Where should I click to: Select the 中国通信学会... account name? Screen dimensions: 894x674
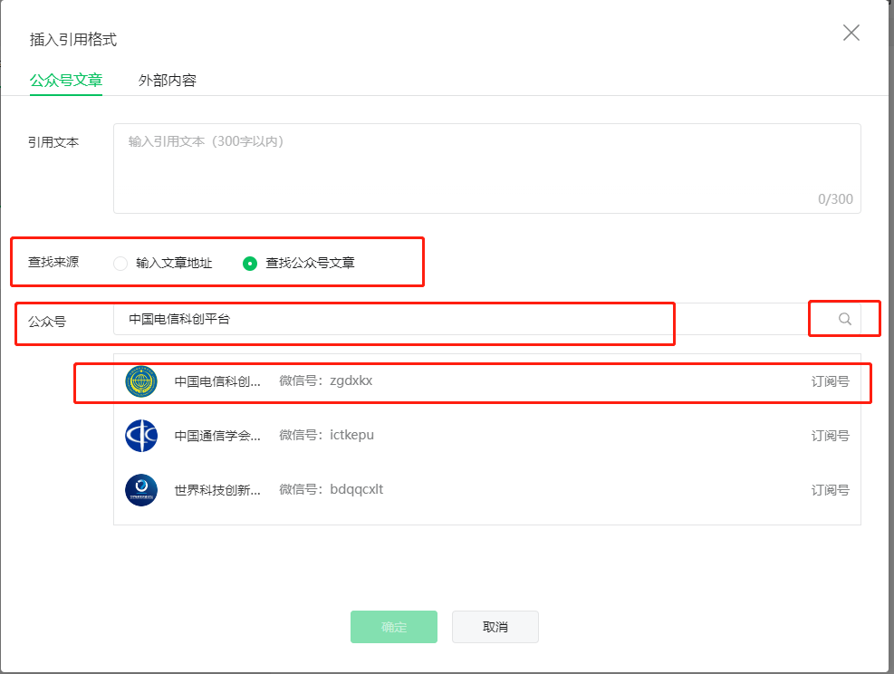point(217,436)
